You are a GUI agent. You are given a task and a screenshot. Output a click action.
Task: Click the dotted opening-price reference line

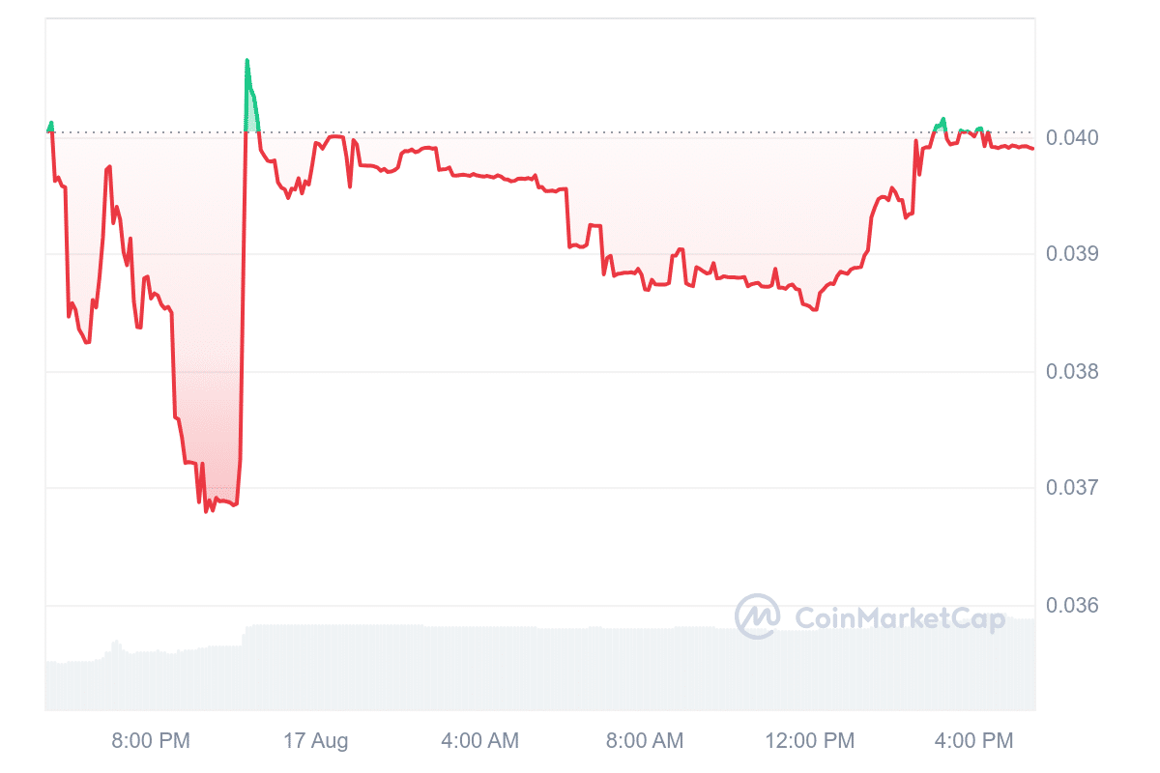580,131
